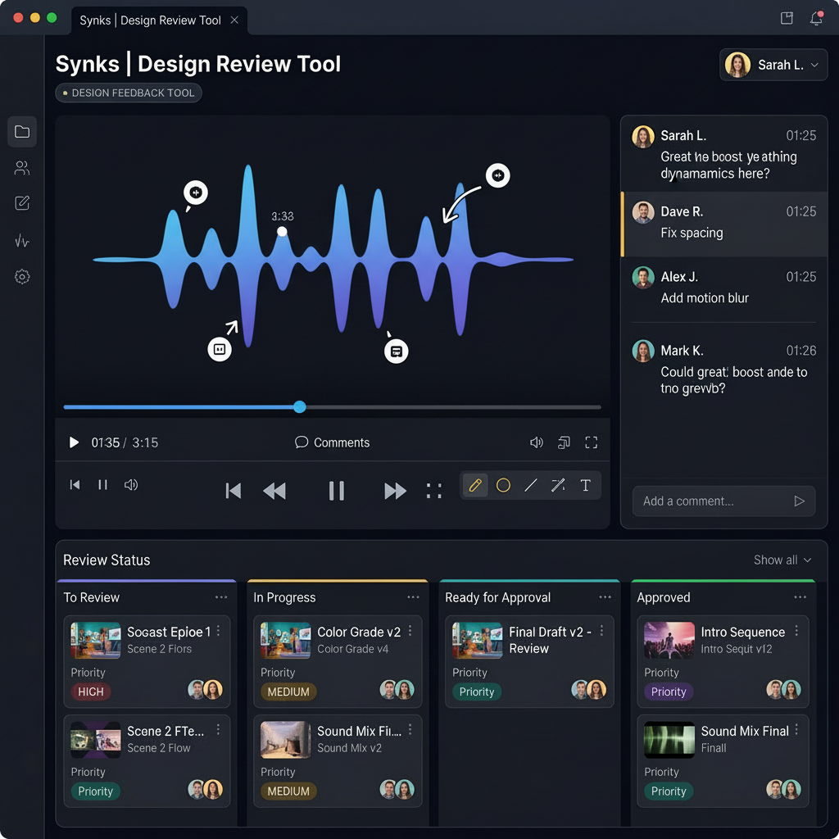Toggle volume speaker icon beside fullscreen controls
The height and width of the screenshot is (839, 839).
tap(536, 442)
